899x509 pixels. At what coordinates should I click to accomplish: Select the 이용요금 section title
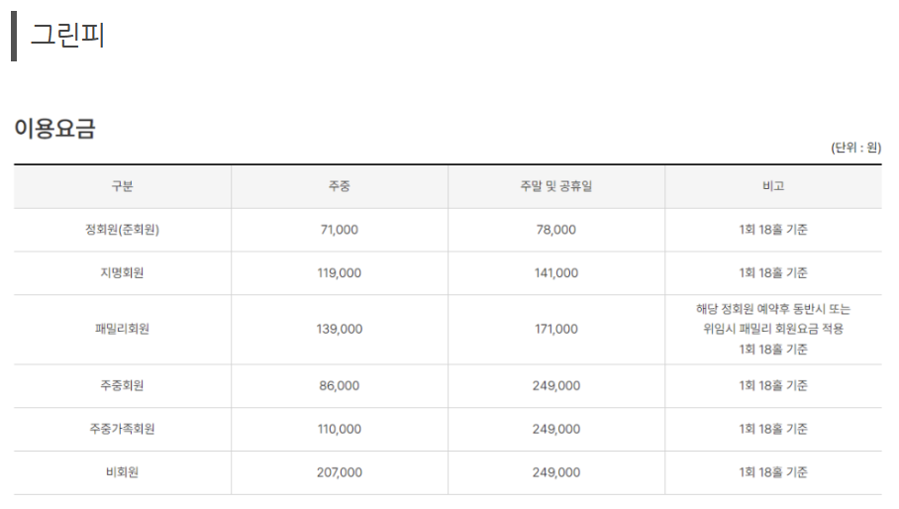click(54, 128)
